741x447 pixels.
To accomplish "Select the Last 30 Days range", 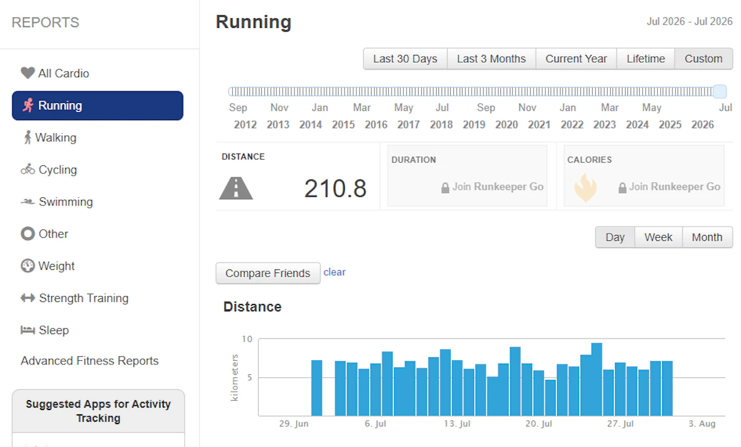I will click(405, 59).
